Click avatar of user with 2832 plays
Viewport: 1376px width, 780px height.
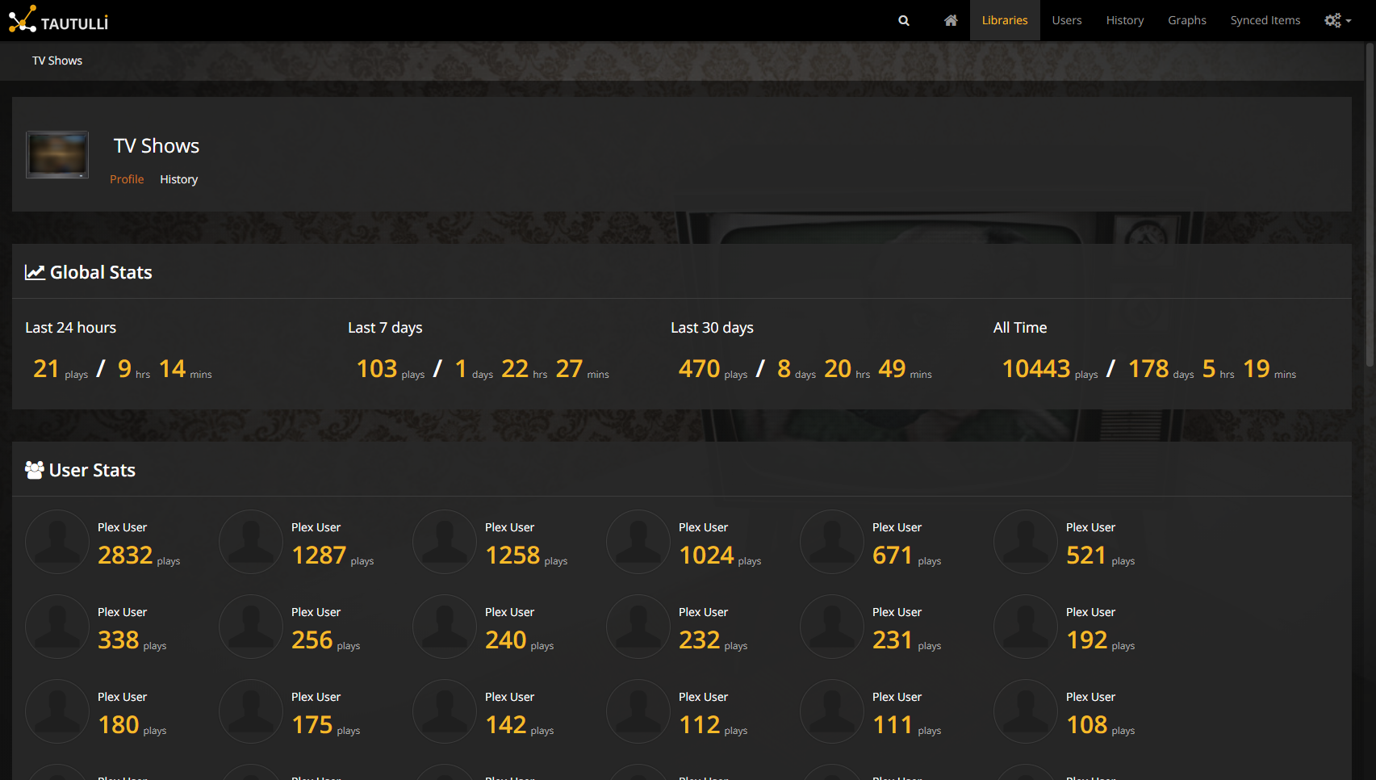point(57,542)
